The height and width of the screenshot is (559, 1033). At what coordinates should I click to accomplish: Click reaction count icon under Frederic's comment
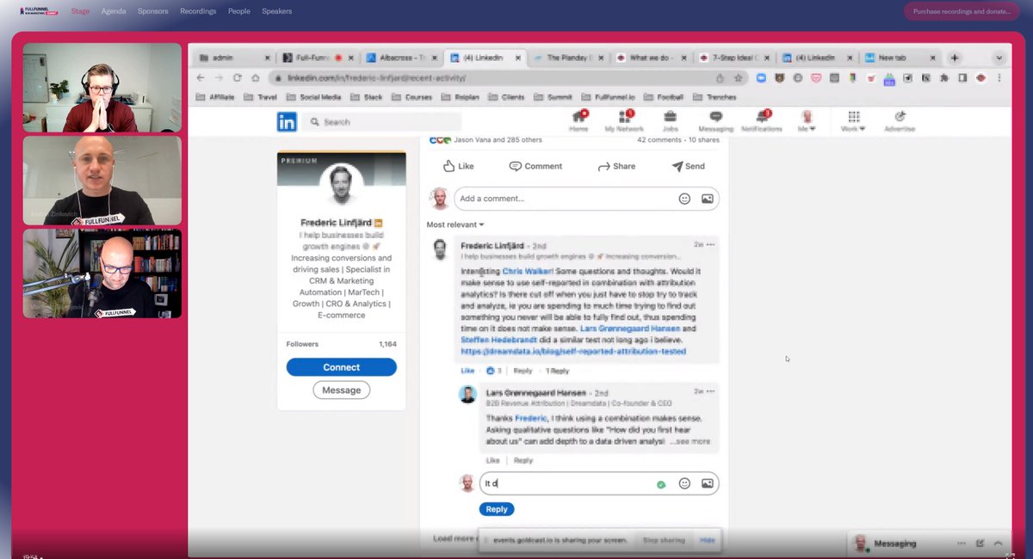pos(491,371)
